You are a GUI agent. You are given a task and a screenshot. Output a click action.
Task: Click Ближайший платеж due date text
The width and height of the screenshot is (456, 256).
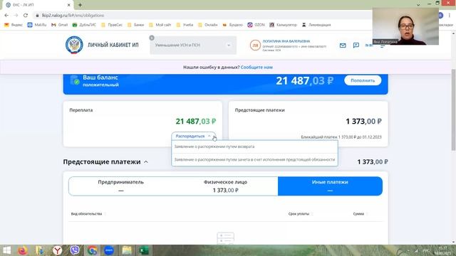click(341, 137)
